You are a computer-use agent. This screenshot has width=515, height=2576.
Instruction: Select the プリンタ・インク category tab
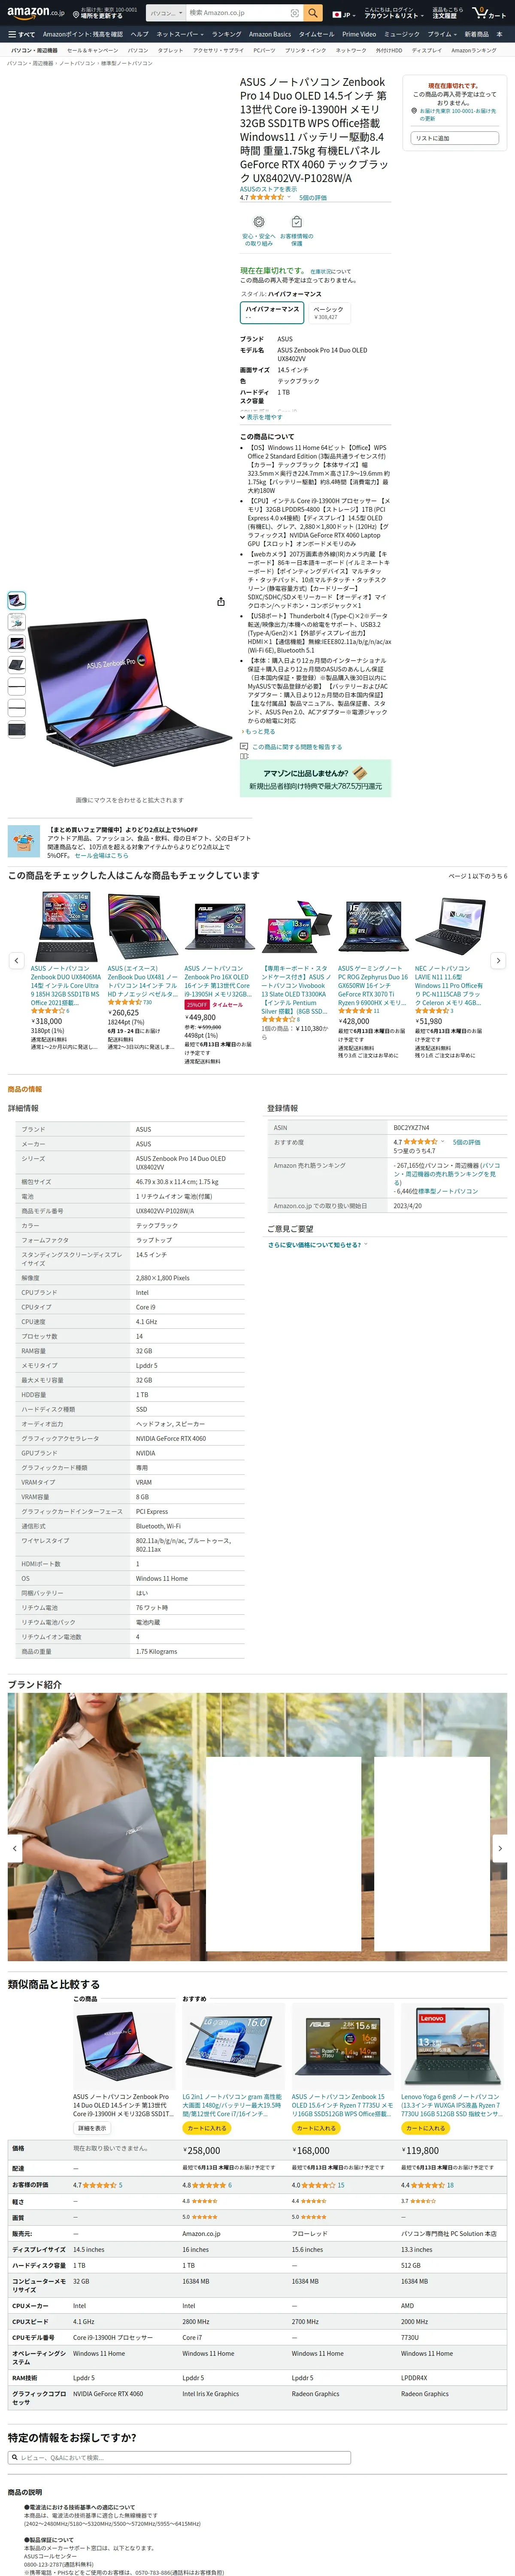[x=305, y=50]
